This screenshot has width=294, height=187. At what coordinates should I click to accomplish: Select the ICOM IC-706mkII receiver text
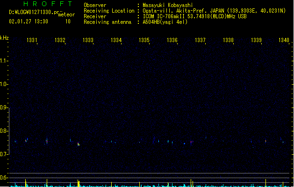[x=194, y=16]
